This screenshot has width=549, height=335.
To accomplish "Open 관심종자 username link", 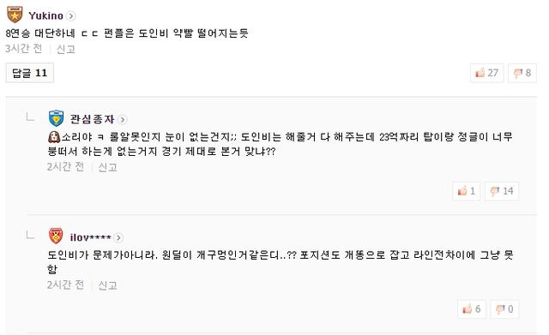I will [x=92, y=119].
